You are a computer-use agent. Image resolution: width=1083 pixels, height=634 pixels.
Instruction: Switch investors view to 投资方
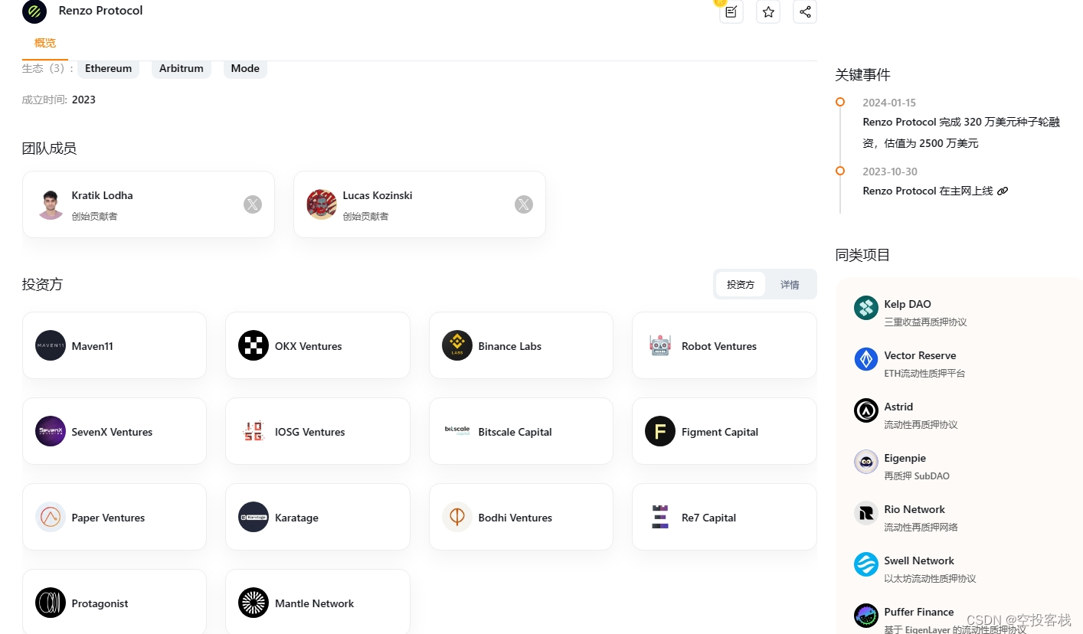point(741,284)
